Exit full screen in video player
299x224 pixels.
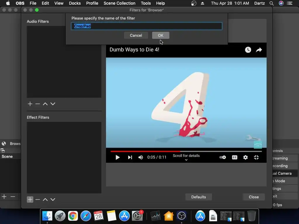pos(256,157)
